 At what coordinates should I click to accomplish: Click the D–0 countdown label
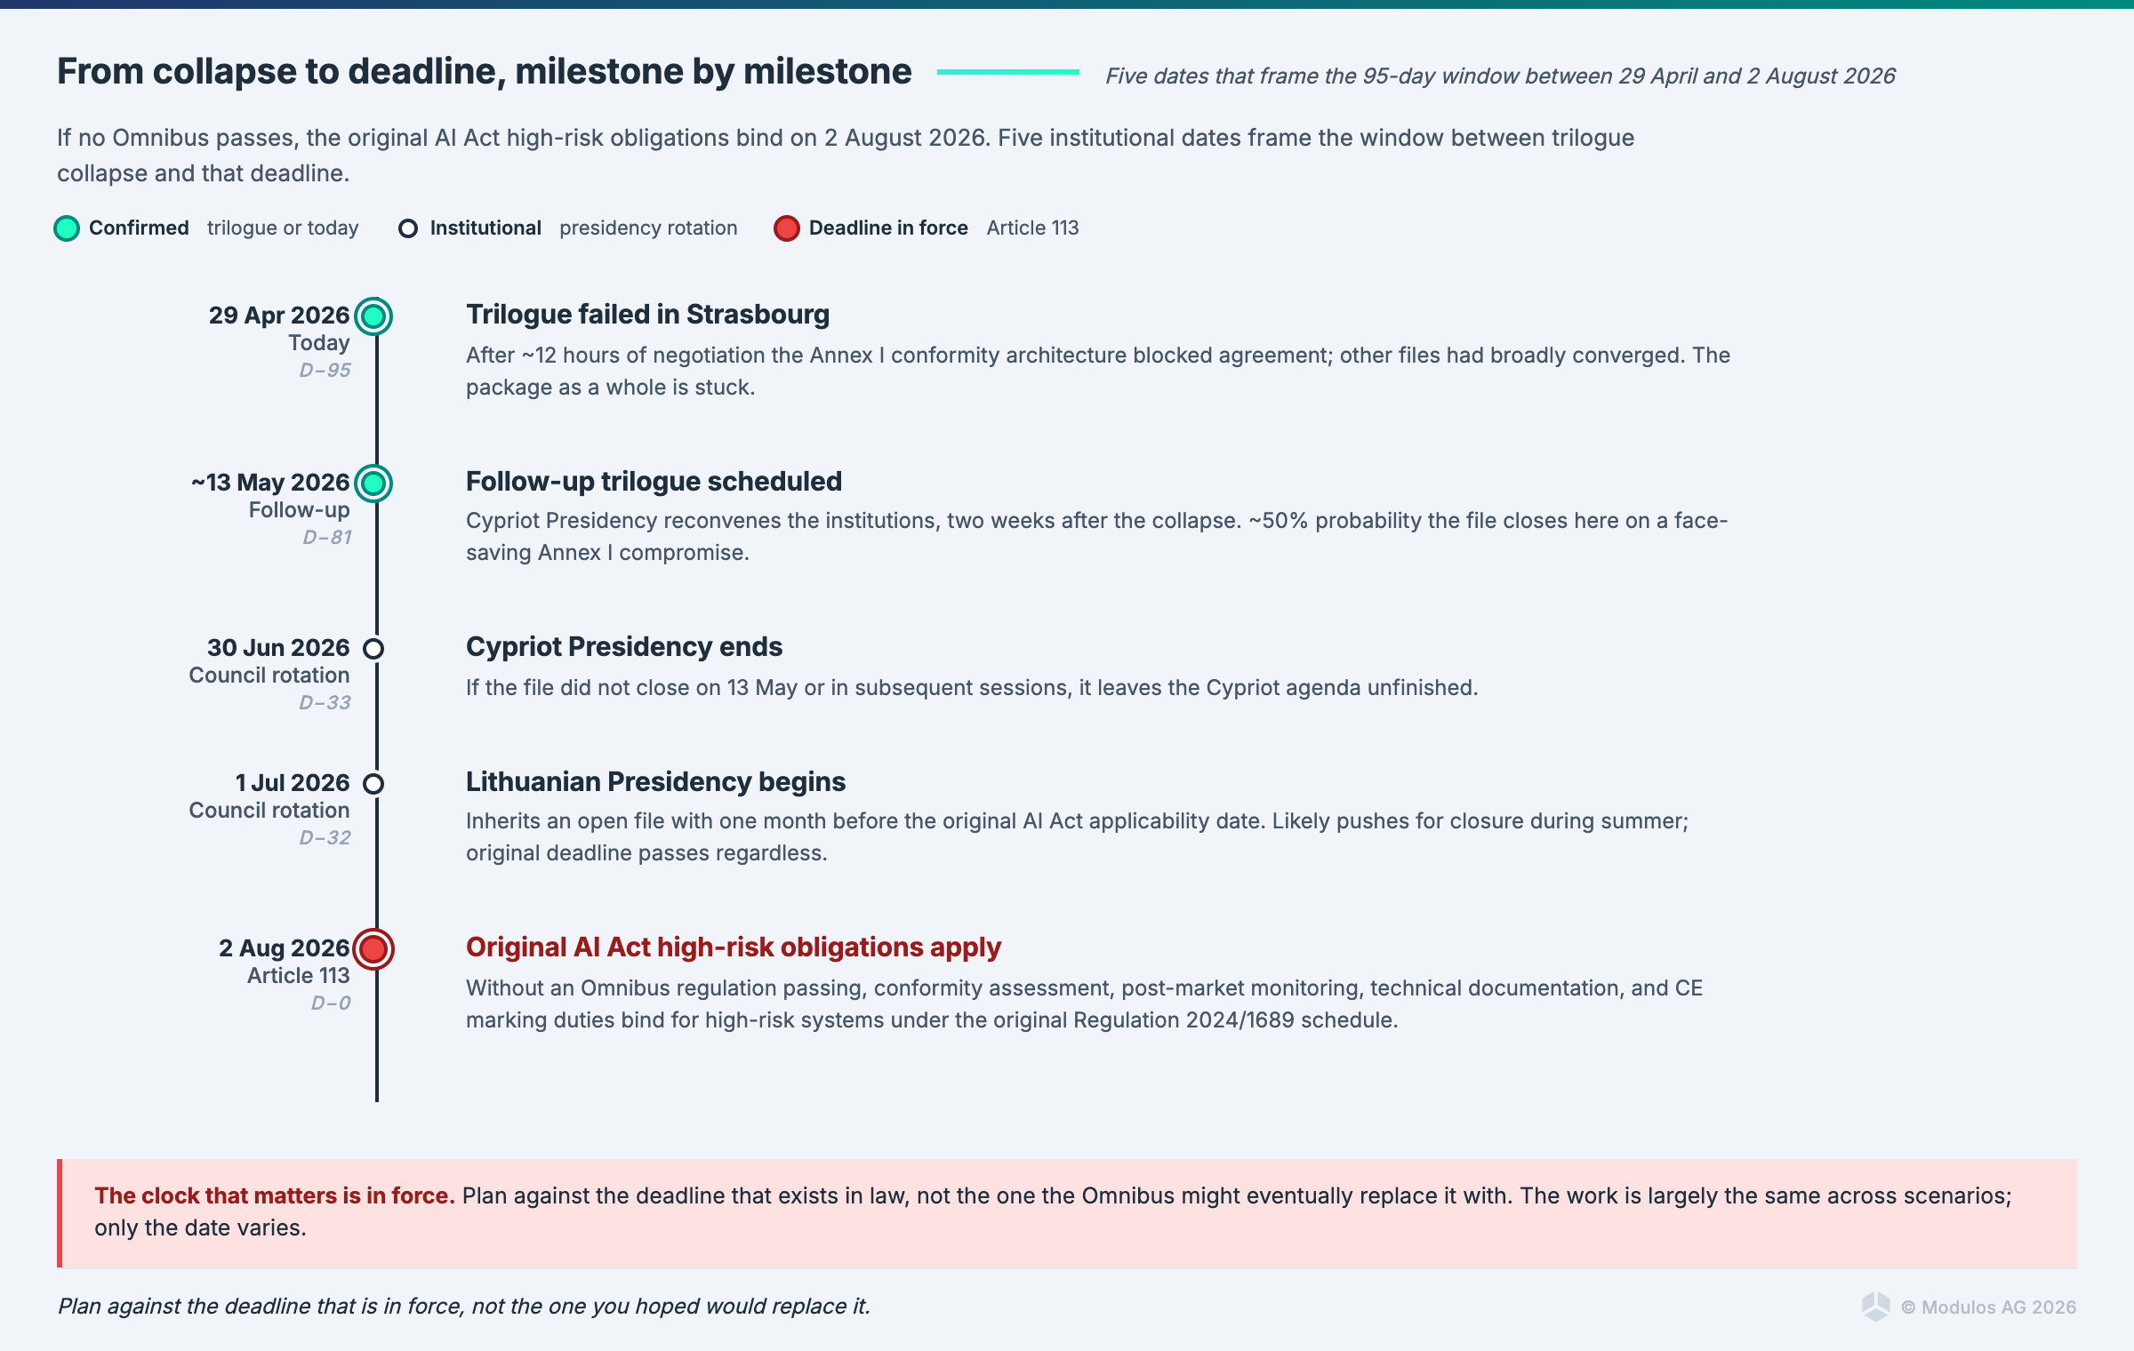[x=330, y=1003]
